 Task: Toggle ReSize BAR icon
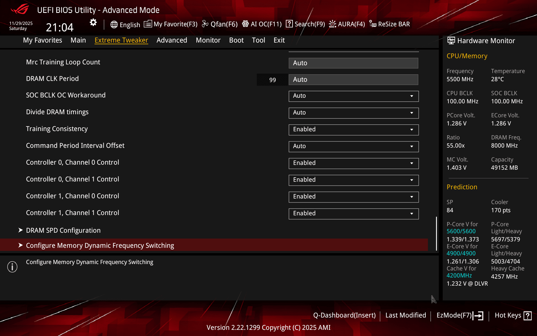pos(373,24)
